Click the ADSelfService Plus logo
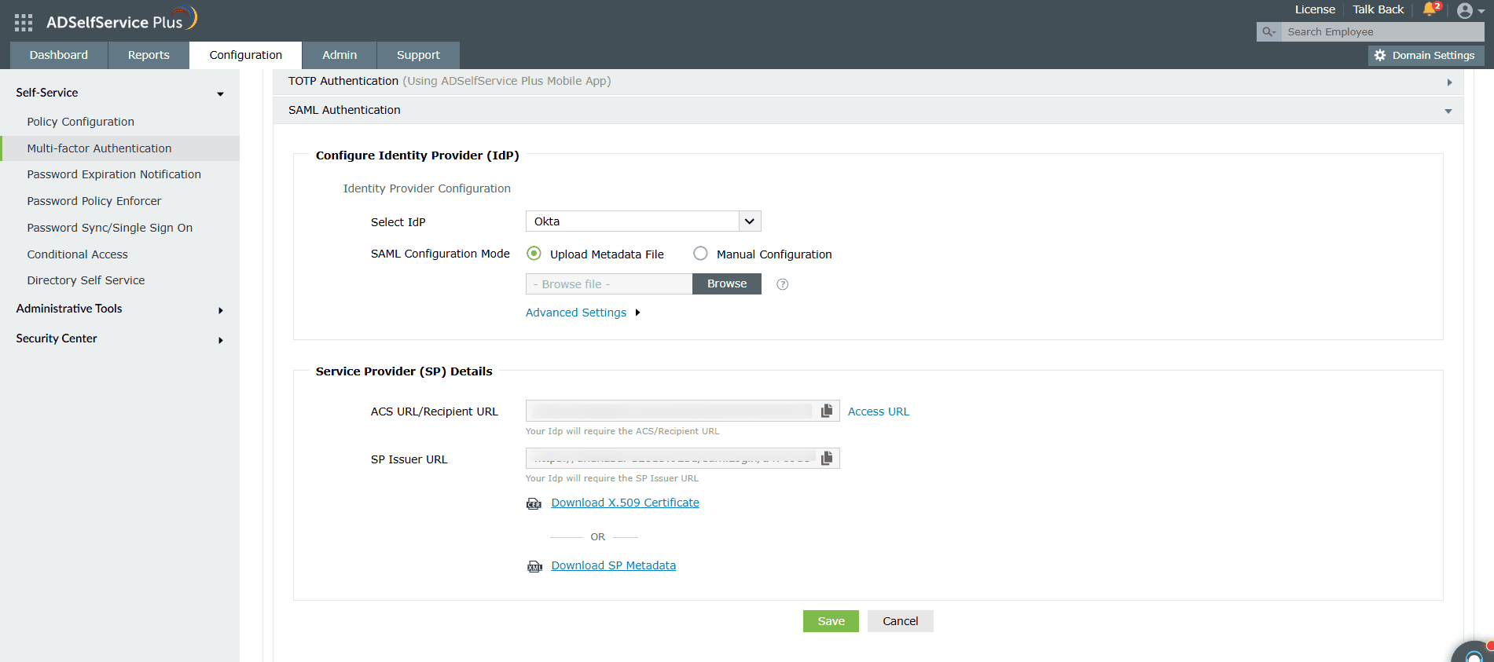This screenshot has width=1494, height=662. click(121, 20)
